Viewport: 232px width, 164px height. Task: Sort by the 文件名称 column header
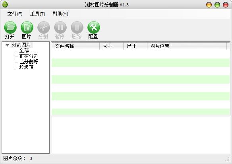[75, 46]
